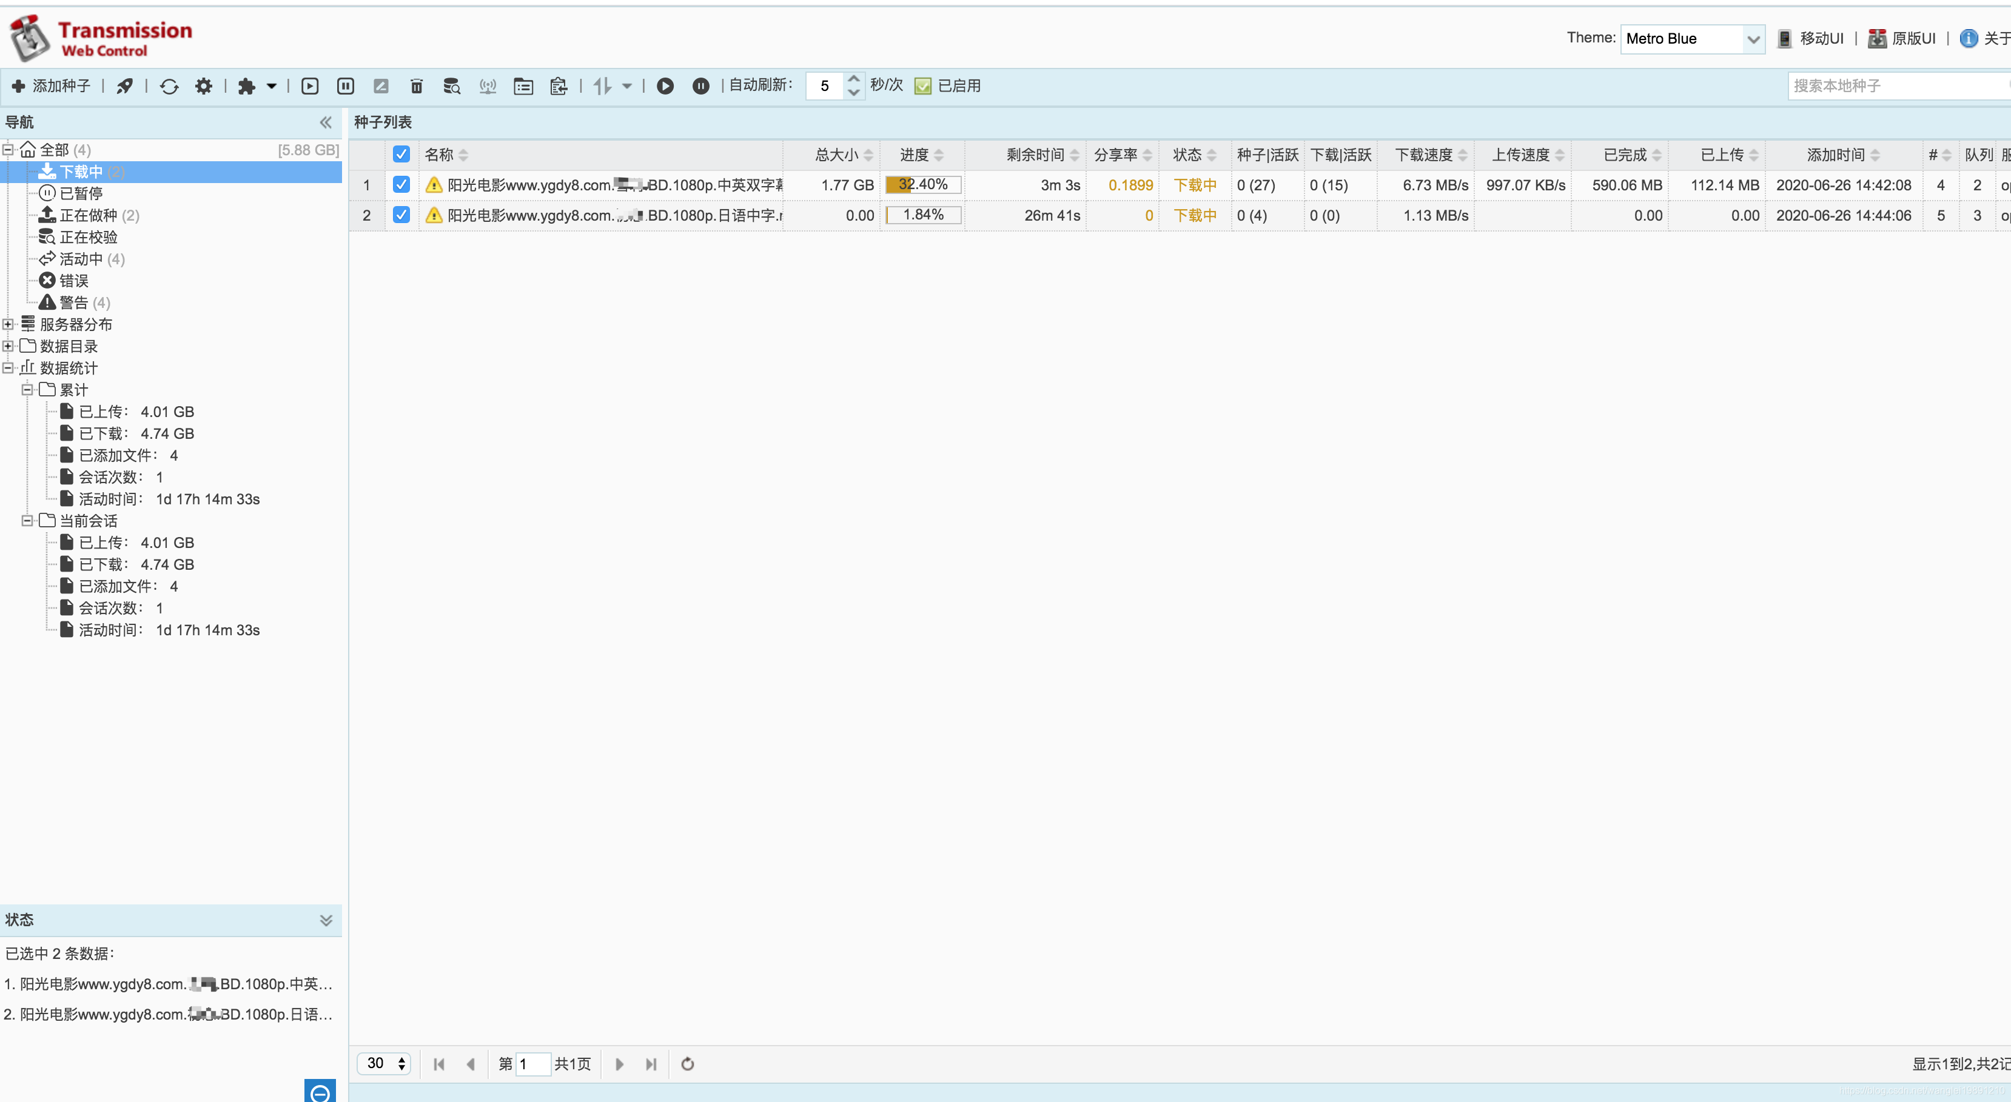Open the plugin puzzle dropdown arrow
The image size is (2011, 1102).
[272, 86]
